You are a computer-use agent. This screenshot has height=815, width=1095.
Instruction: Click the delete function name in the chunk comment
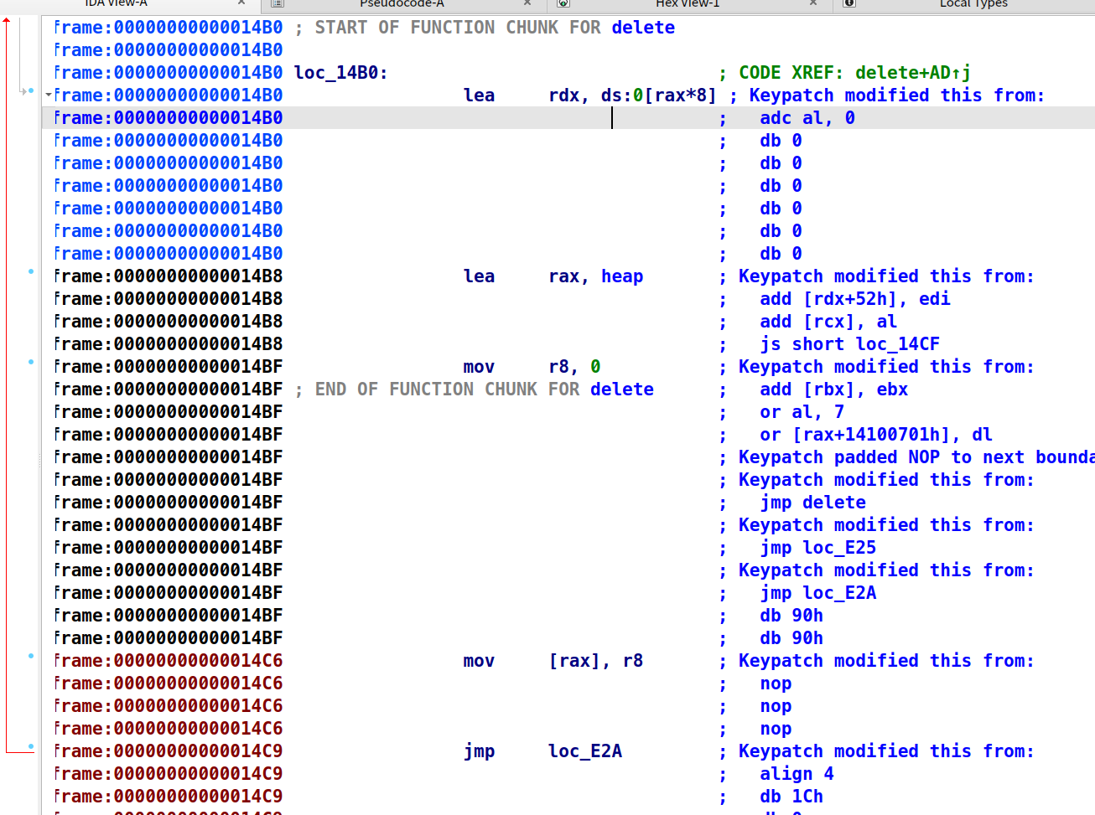642,27
